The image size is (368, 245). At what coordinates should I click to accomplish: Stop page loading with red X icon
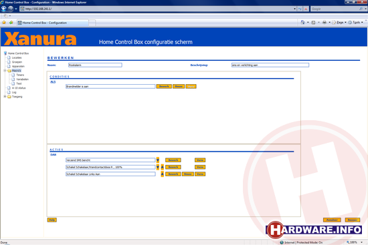pos(306,9)
